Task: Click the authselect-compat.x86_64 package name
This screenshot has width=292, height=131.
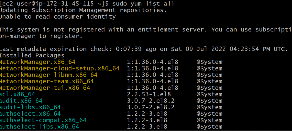Action: (43, 120)
